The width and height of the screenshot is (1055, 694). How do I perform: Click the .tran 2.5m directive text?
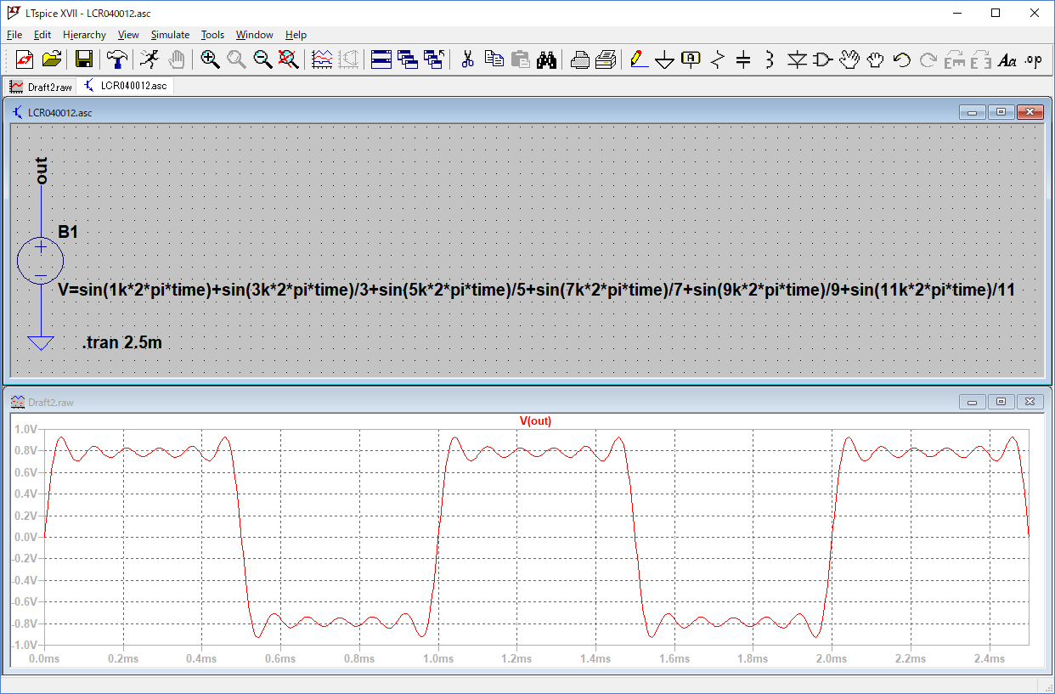[121, 343]
